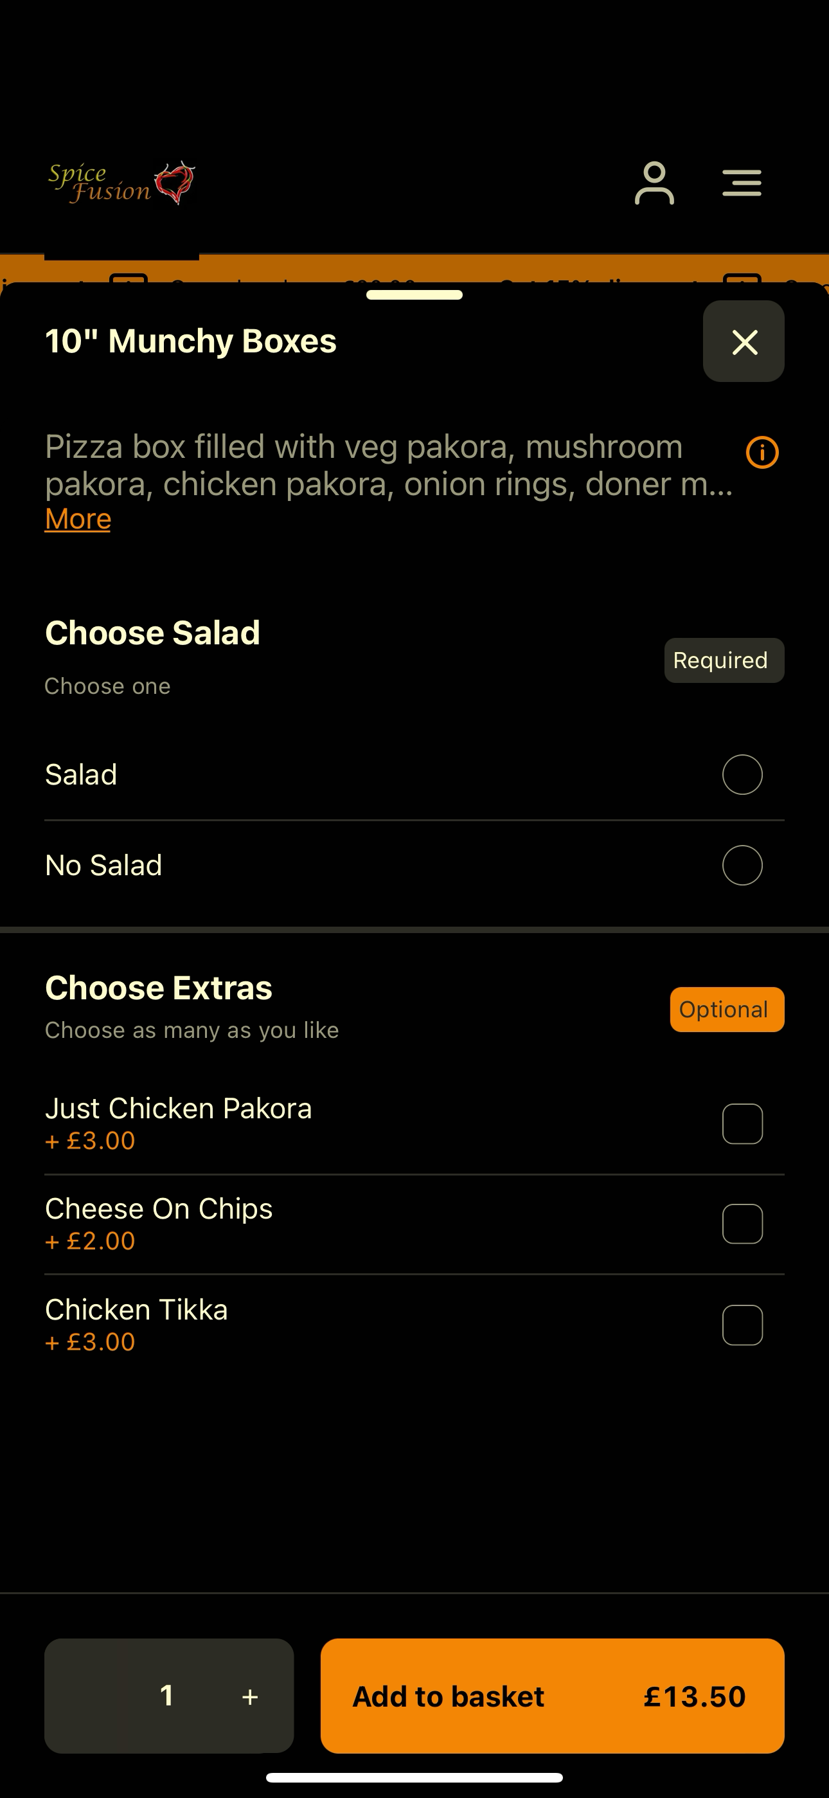Close the Munchy Boxes sheet
829x1798 pixels.
[x=743, y=341]
